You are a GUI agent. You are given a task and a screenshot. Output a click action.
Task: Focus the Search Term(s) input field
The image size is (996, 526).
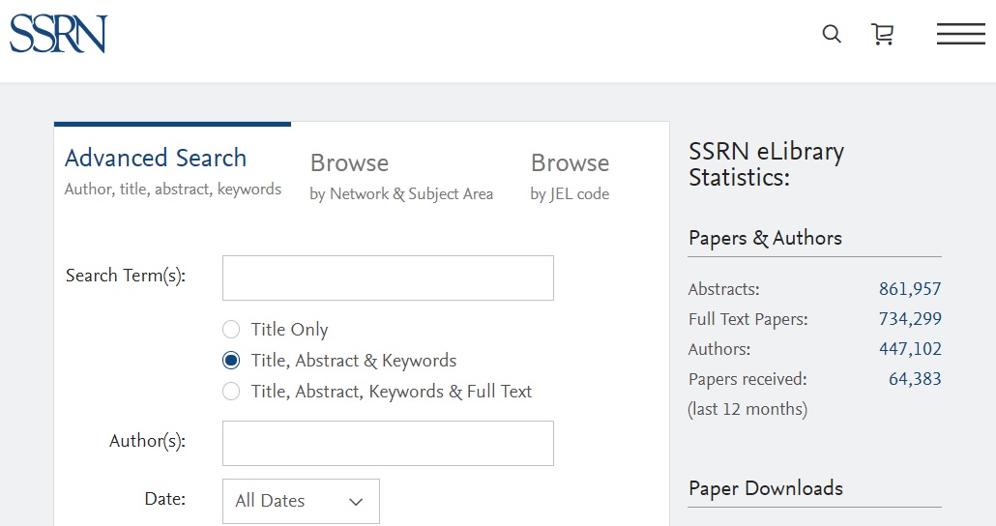(388, 278)
